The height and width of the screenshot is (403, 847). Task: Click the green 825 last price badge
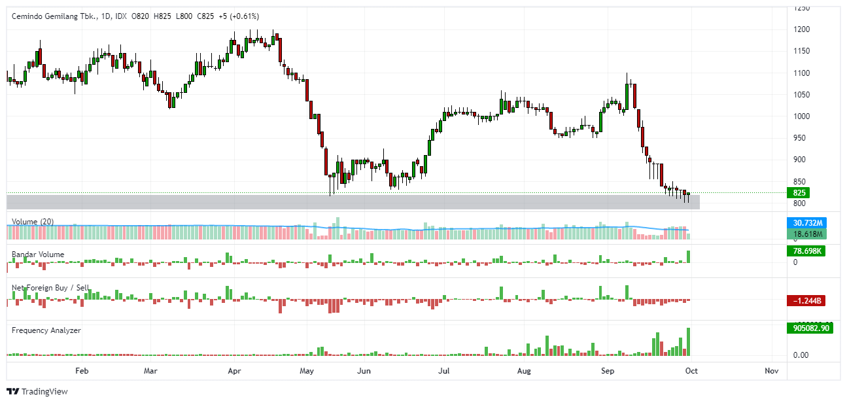pyautogui.click(x=799, y=192)
